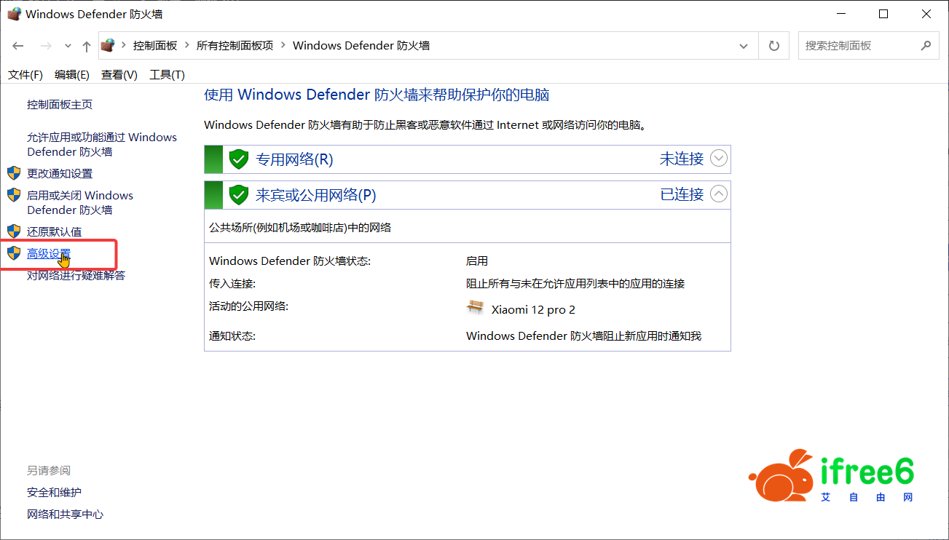Open the recent locations dropdown arrow

point(68,46)
